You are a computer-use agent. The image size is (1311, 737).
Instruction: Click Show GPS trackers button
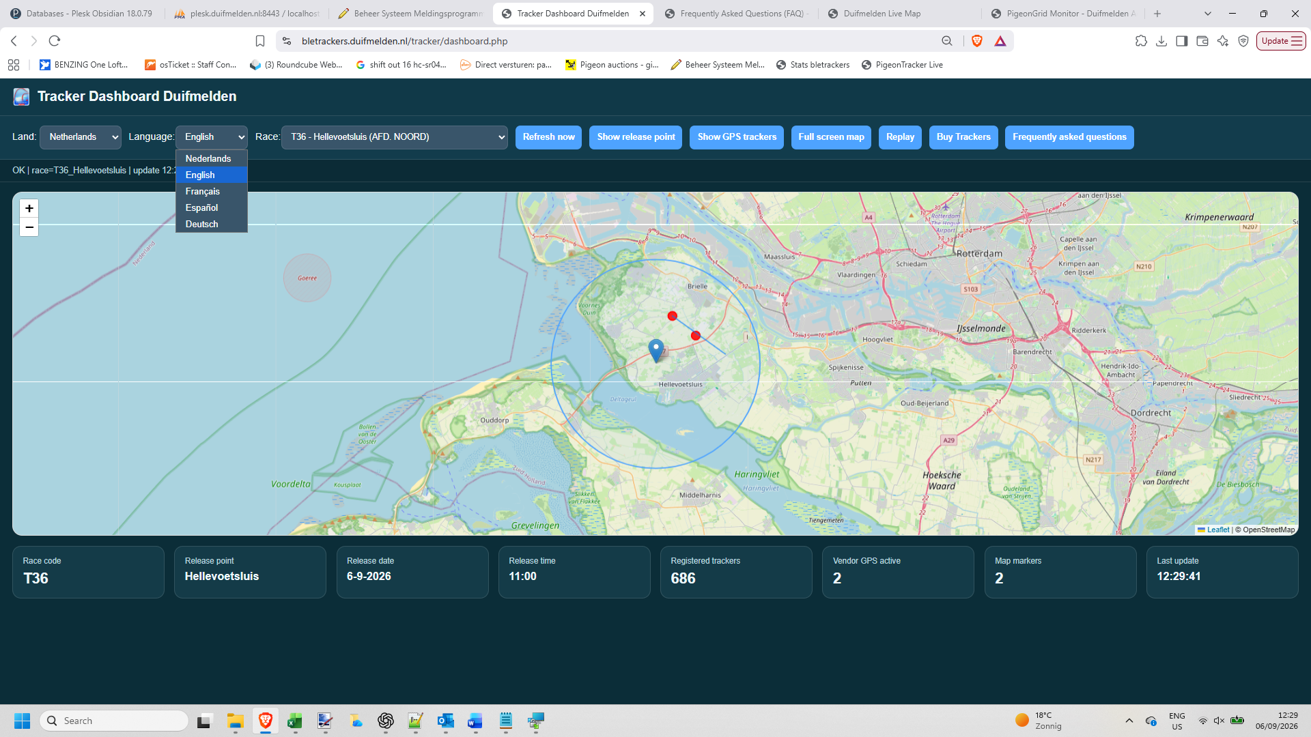pyautogui.click(x=737, y=137)
